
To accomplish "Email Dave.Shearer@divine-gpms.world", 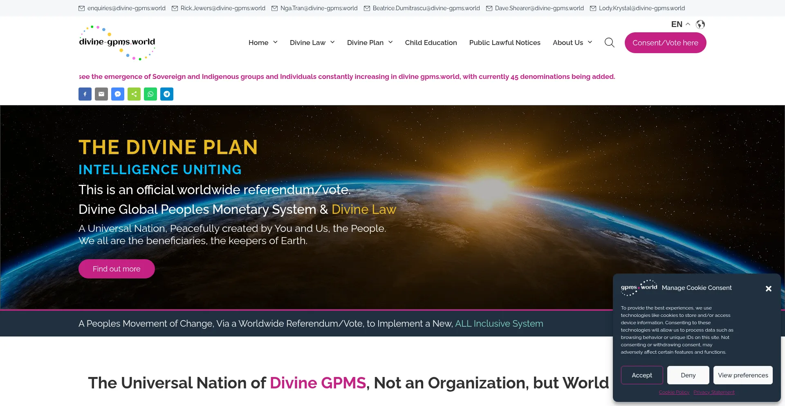I will click(539, 8).
